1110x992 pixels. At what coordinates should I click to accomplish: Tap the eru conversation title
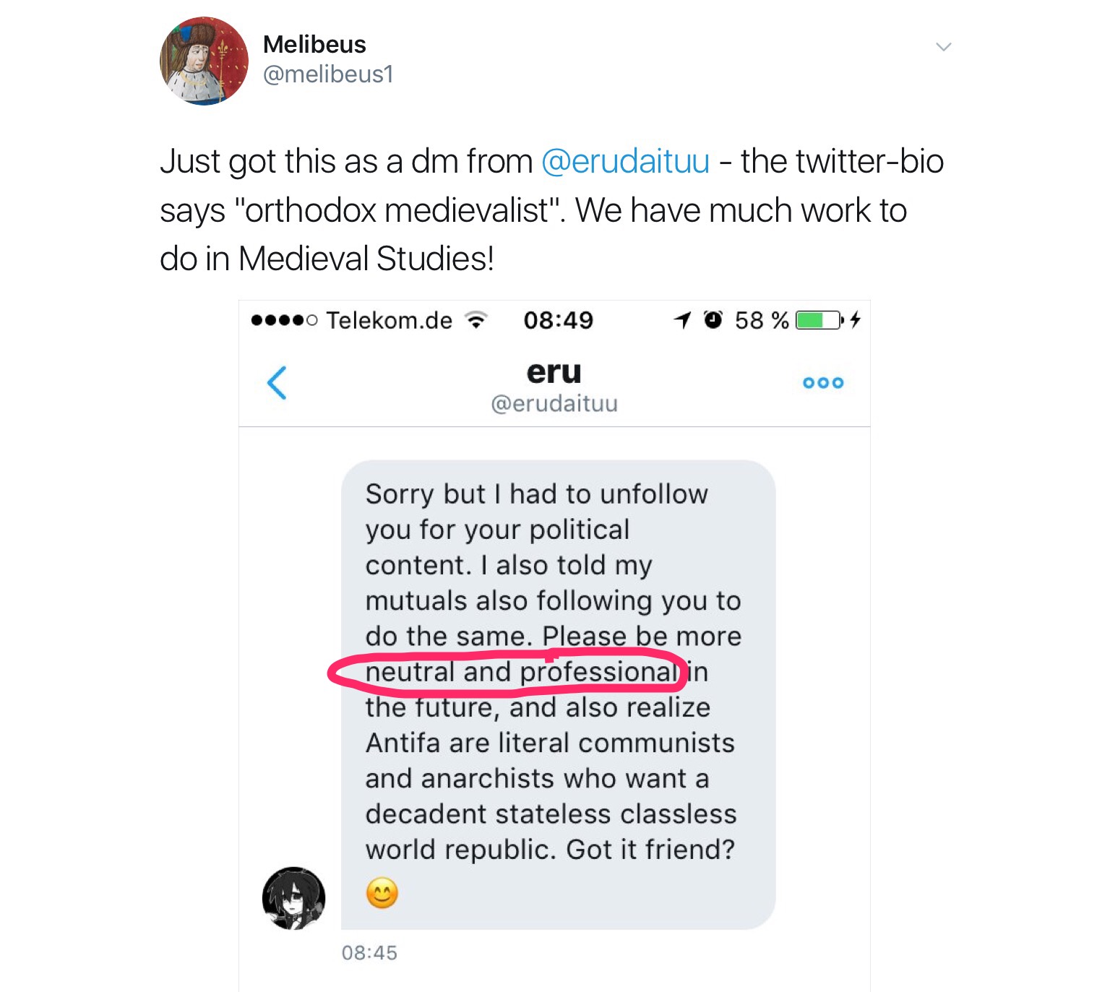(554, 372)
